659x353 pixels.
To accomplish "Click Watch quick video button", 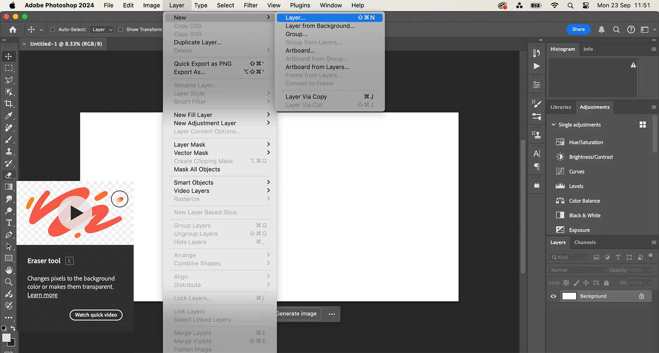I will coord(96,315).
